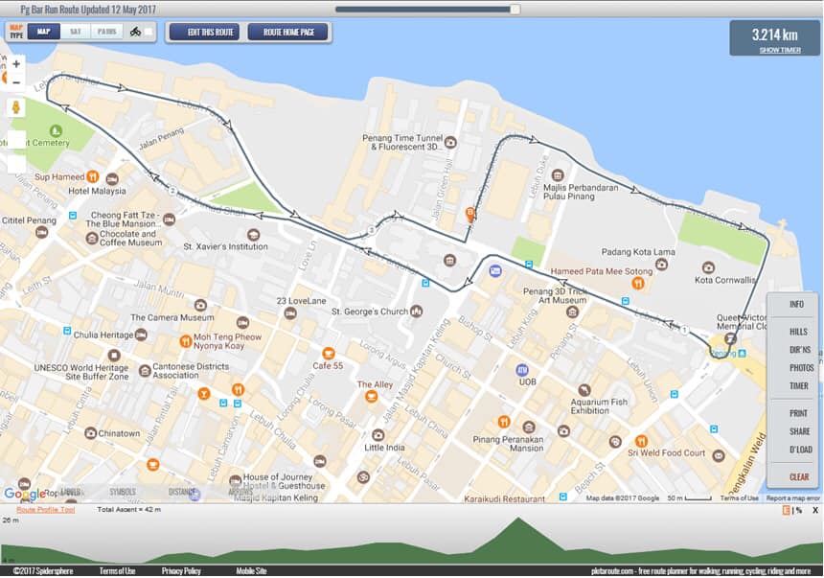Click the Cititel Penang hotel icon
Image resolution: width=824 pixels, height=578 pixels.
tap(41, 232)
